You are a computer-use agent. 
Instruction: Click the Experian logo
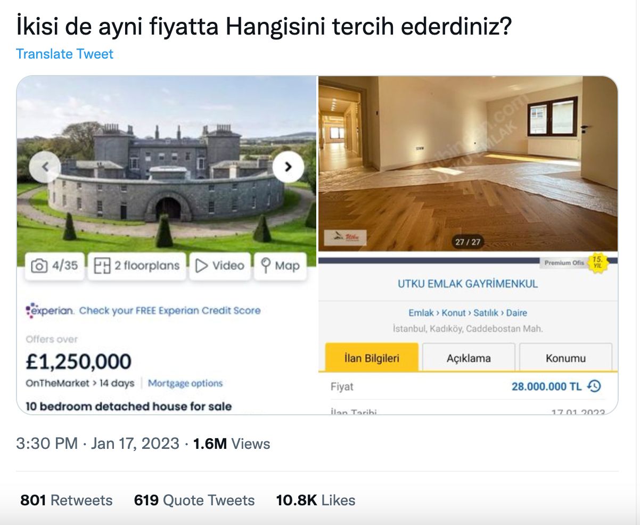[50, 310]
